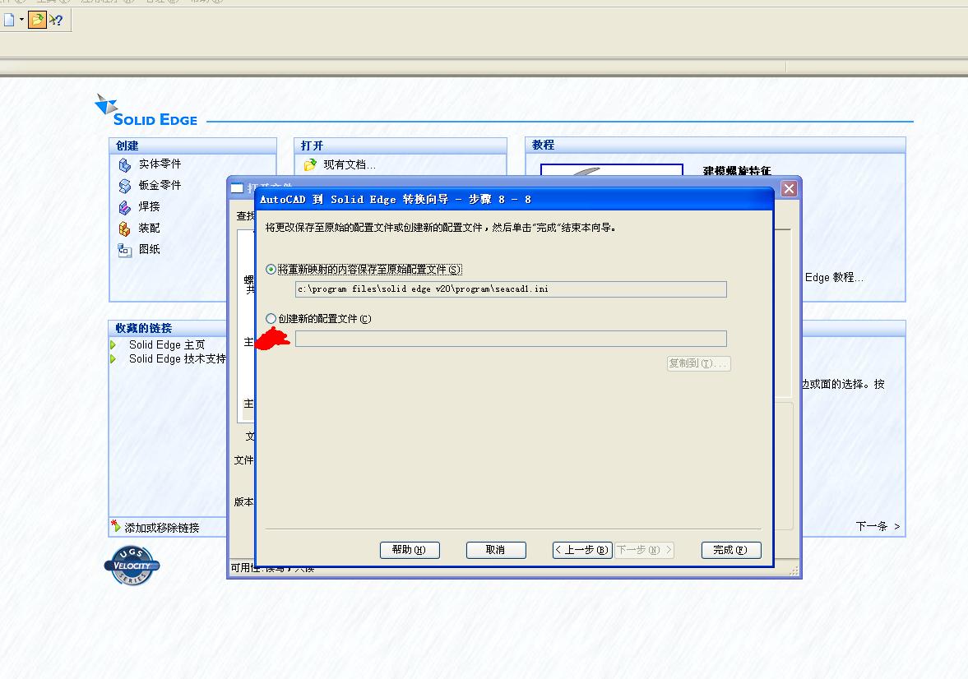Viewport: 968px width, 679px height.
Task: Click the 装配 assembly icon
Action: coord(125,229)
